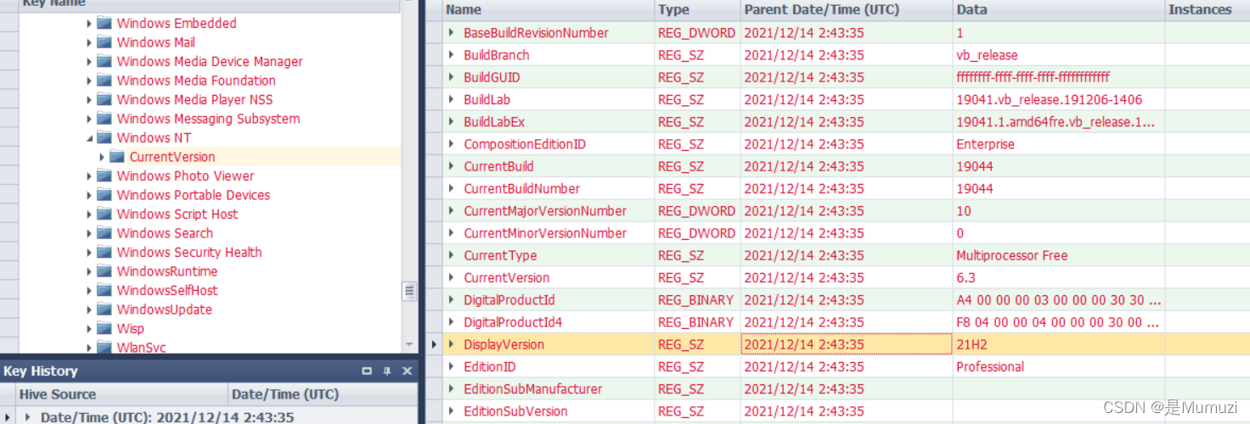Screen dimensions: 1250x424
Task: Select the BaseBuildRevisionNumber value name
Action: point(536,33)
